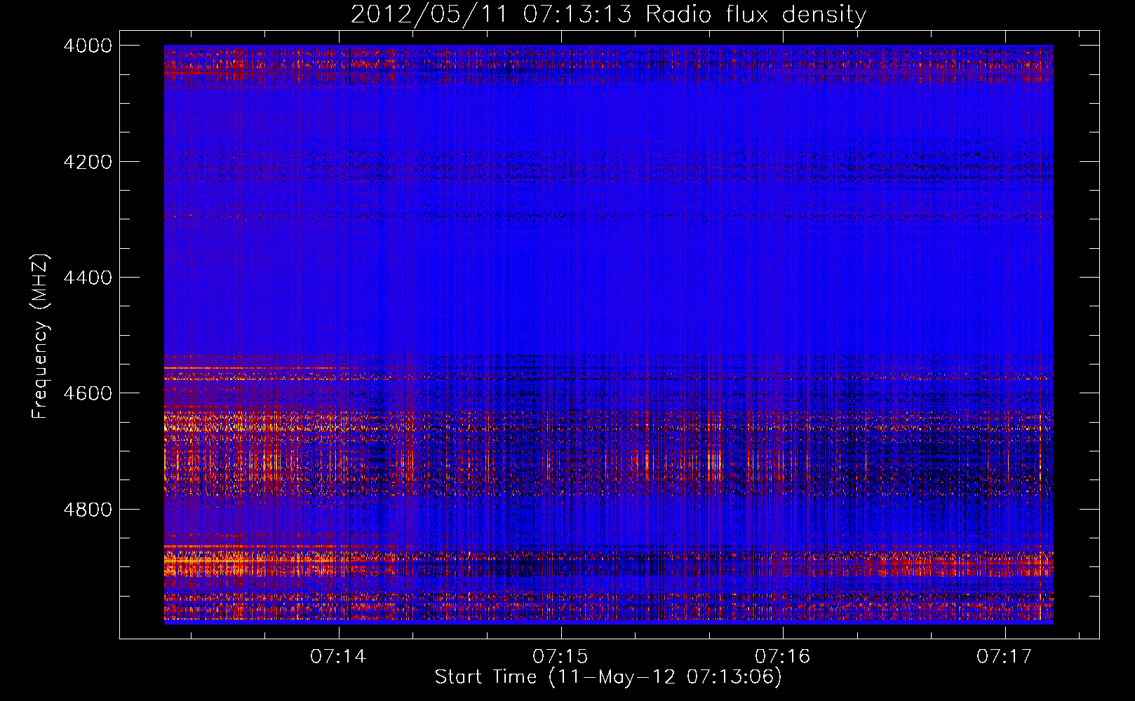Click the 07:14 time tick label
Viewport: 1135px width, 701px height.
tap(339, 656)
